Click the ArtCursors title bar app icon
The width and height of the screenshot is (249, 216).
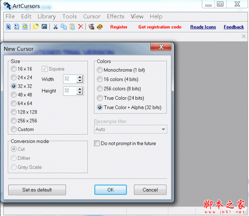(7, 6)
